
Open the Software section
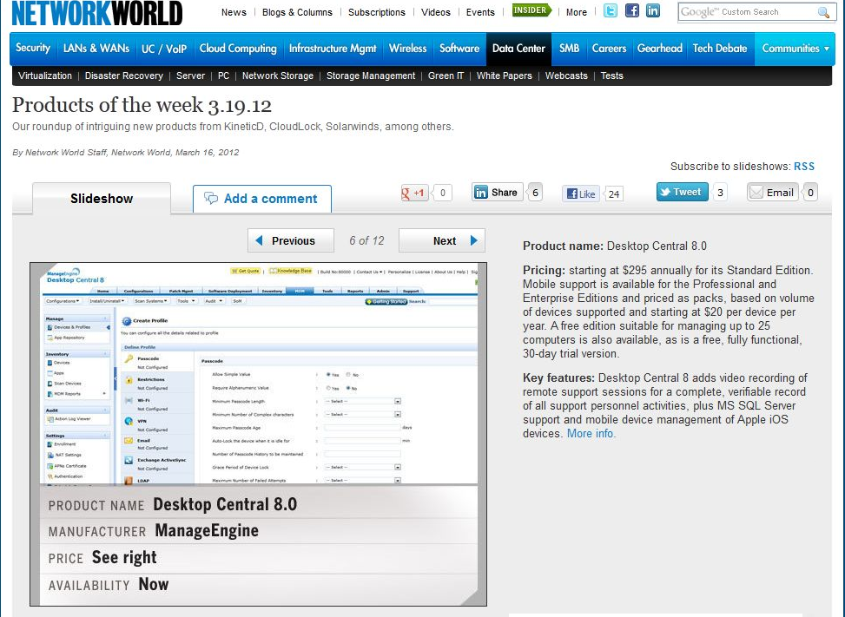pyautogui.click(x=459, y=48)
